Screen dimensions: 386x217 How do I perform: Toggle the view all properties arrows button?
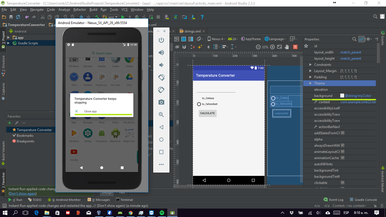pyautogui.click(x=361, y=39)
